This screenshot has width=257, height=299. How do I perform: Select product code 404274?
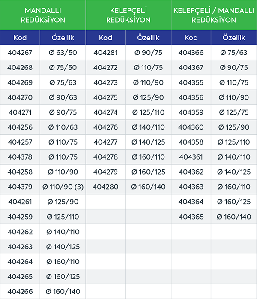pos(105,112)
